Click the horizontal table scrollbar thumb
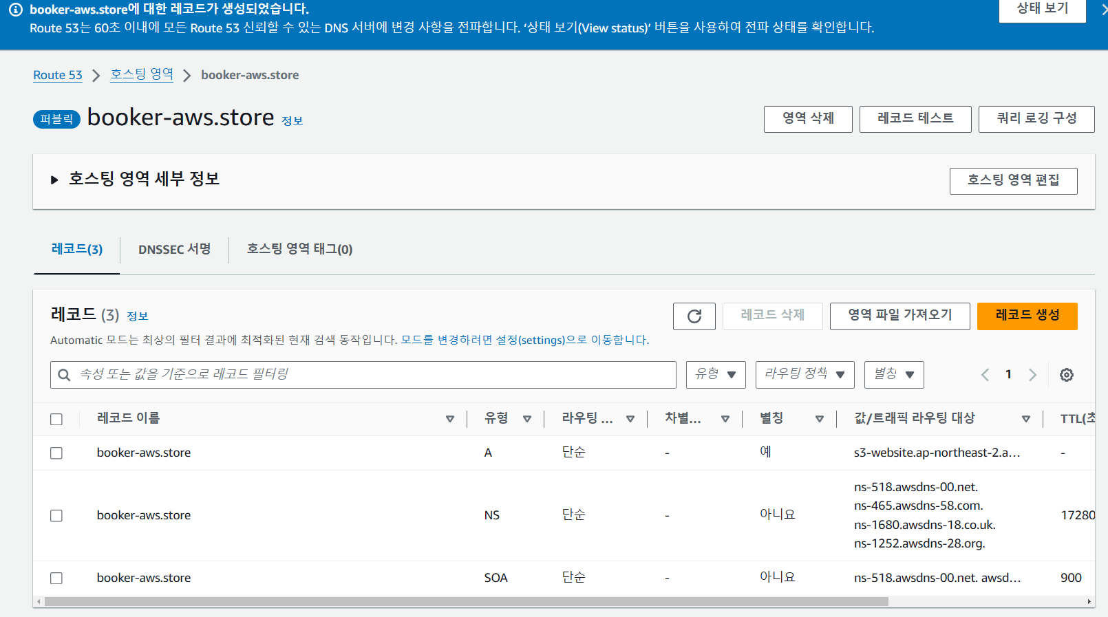1108x617 pixels. 466,602
